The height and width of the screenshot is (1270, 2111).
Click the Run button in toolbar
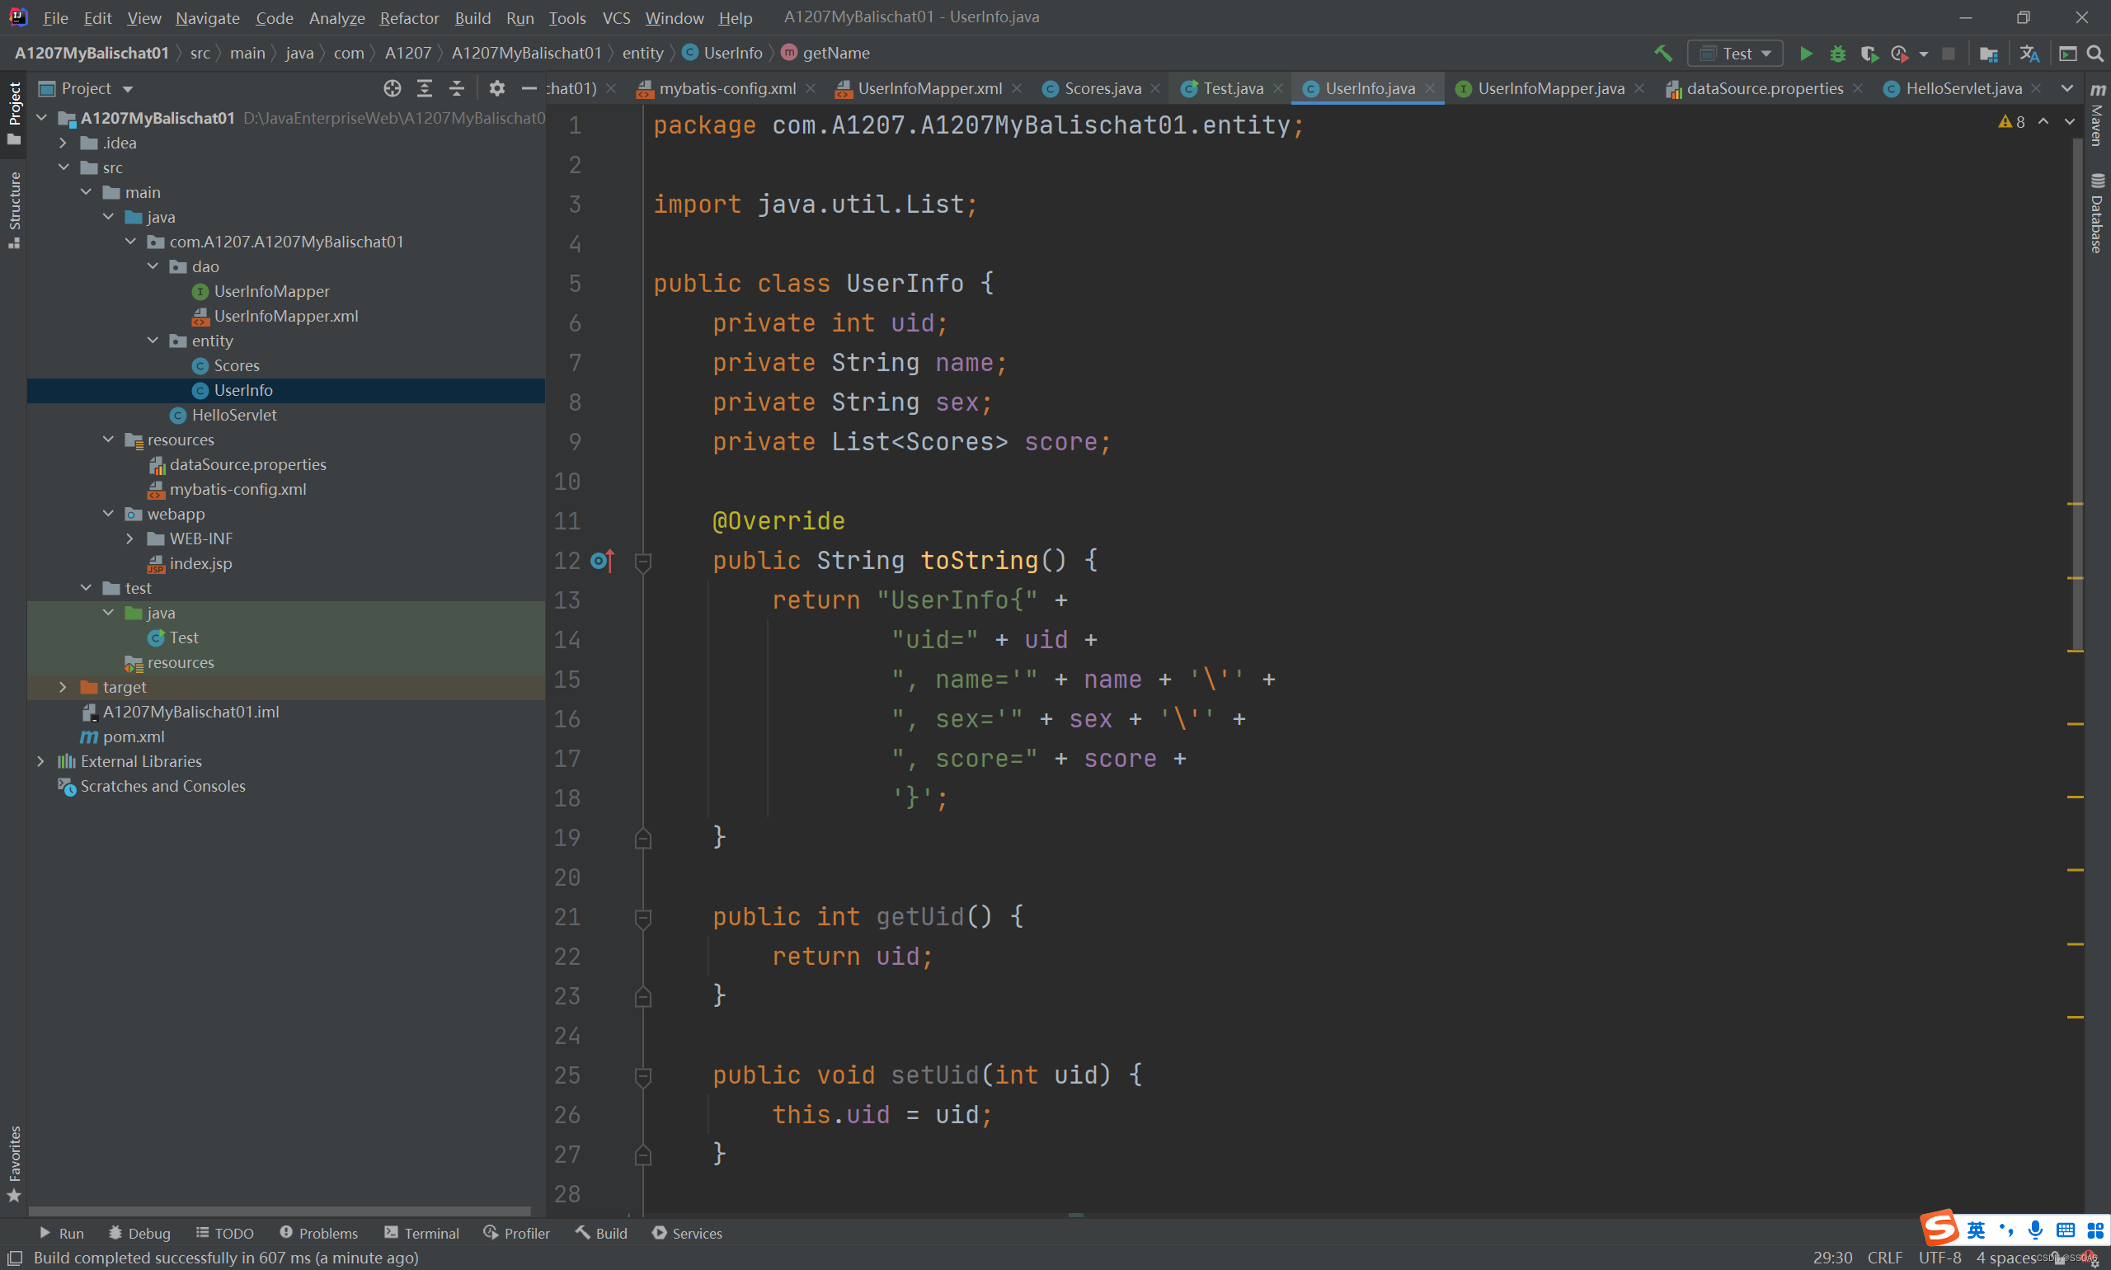coord(1803,54)
